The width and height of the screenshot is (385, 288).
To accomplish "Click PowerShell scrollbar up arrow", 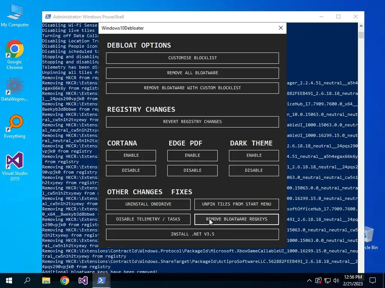I will tap(361, 26).
